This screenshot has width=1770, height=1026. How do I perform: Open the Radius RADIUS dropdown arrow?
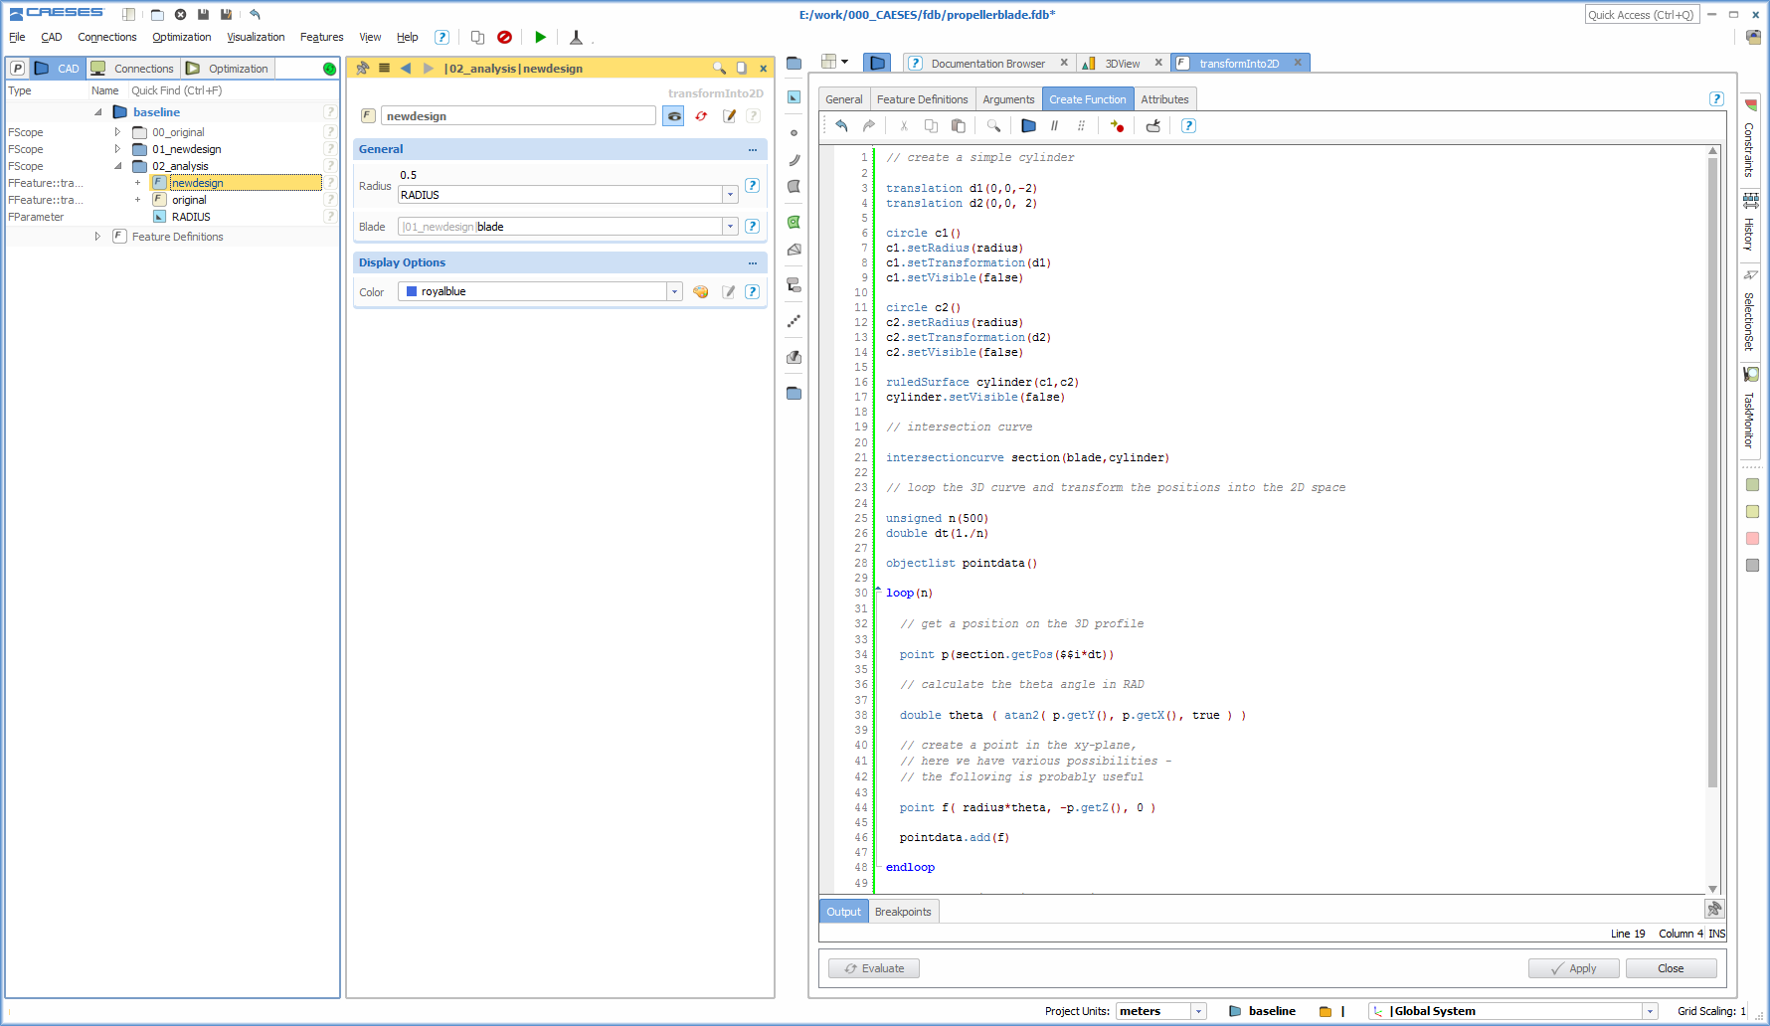click(730, 195)
